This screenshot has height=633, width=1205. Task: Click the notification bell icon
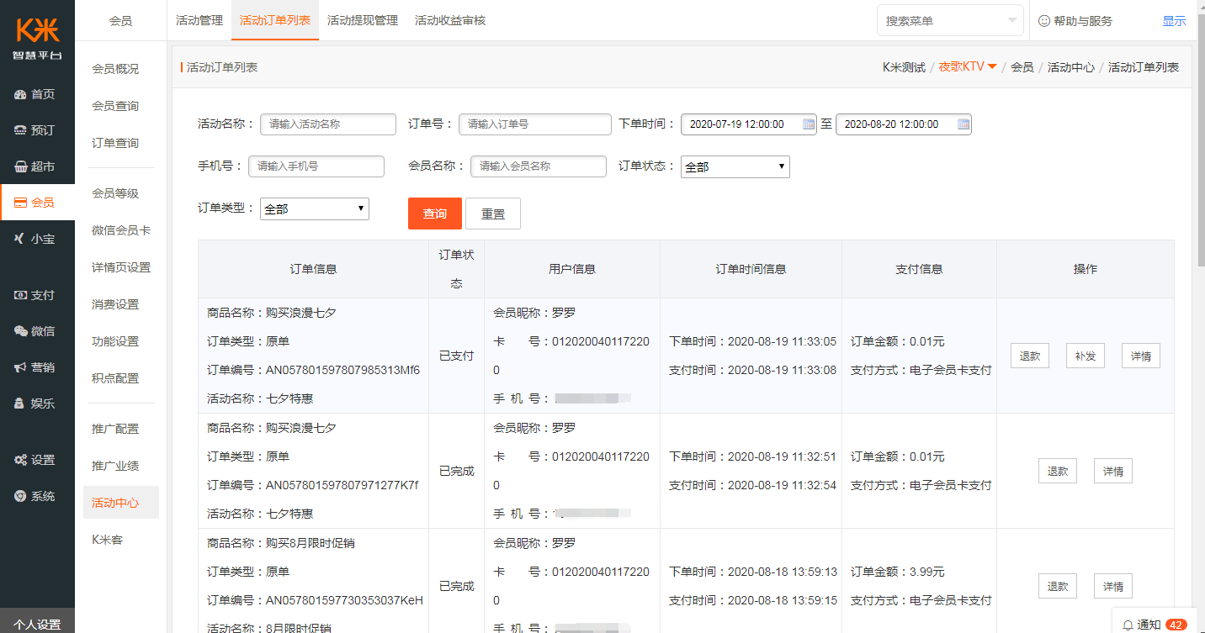(x=1128, y=625)
